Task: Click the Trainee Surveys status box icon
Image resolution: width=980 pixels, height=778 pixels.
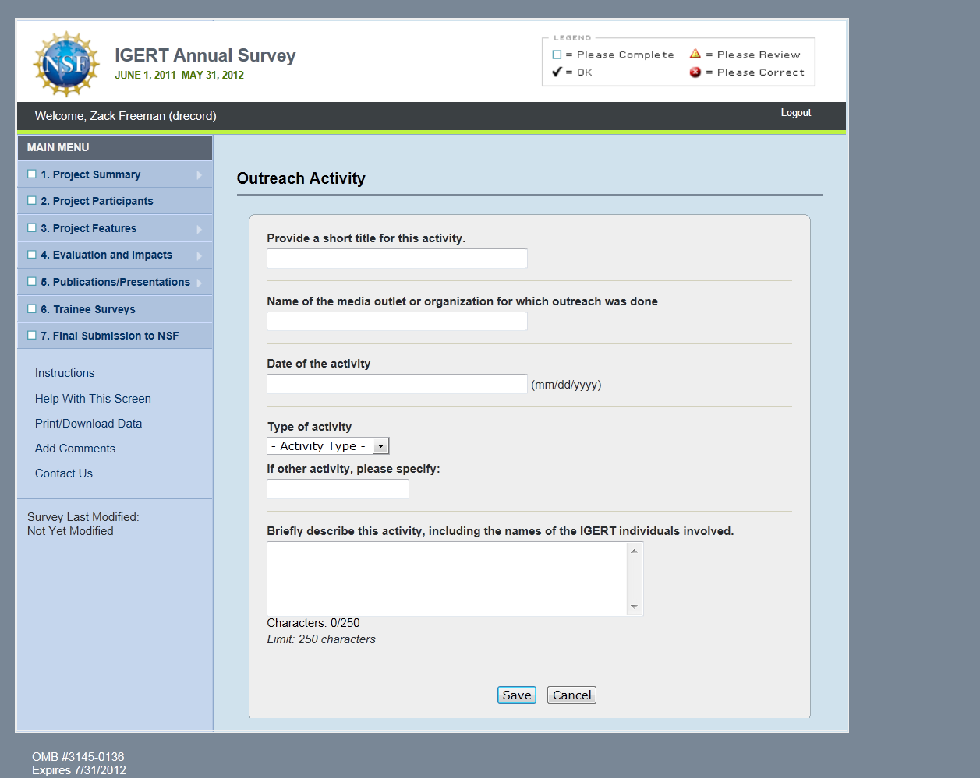Action: [x=32, y=309]
